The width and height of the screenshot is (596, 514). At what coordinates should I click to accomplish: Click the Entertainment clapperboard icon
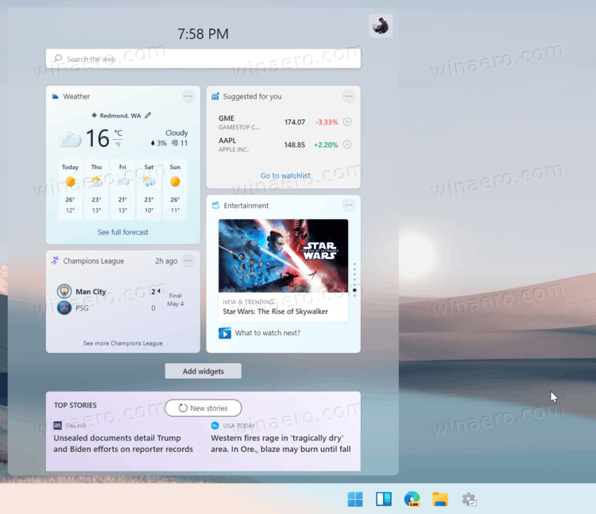click(x=215, y=206)
